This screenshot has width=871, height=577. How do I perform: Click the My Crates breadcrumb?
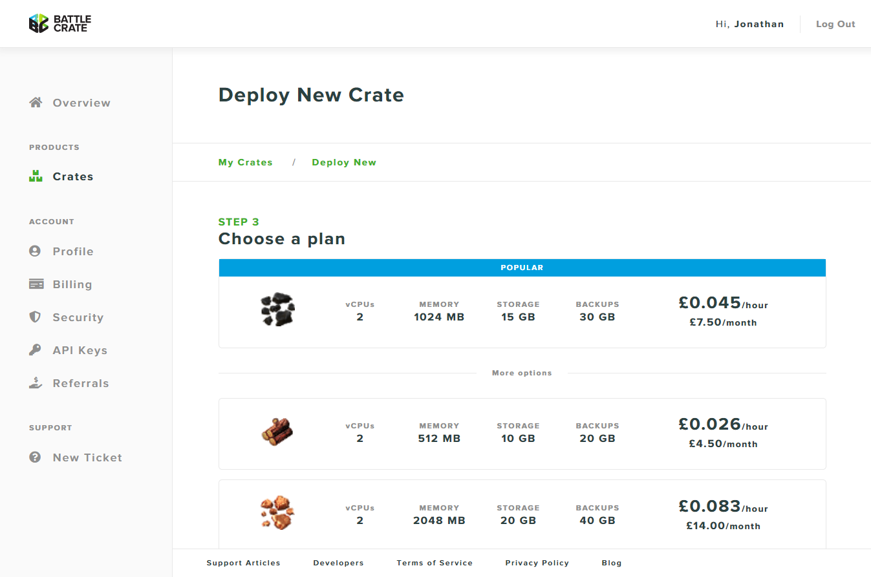tap(246, 162)
